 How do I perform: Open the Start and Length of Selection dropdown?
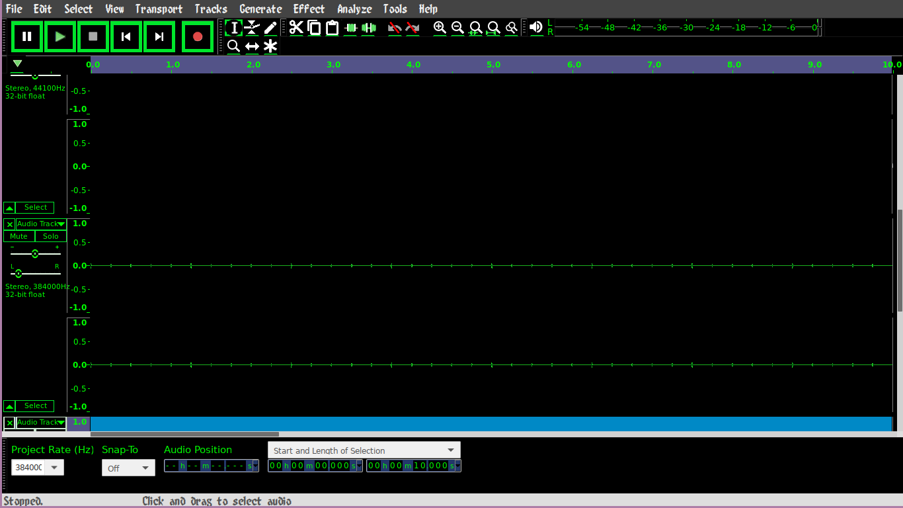tap(364, 450)
